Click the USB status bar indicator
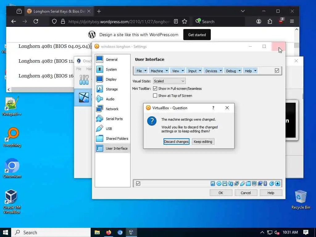Viewport: 316px width, 237px height. 243,183
